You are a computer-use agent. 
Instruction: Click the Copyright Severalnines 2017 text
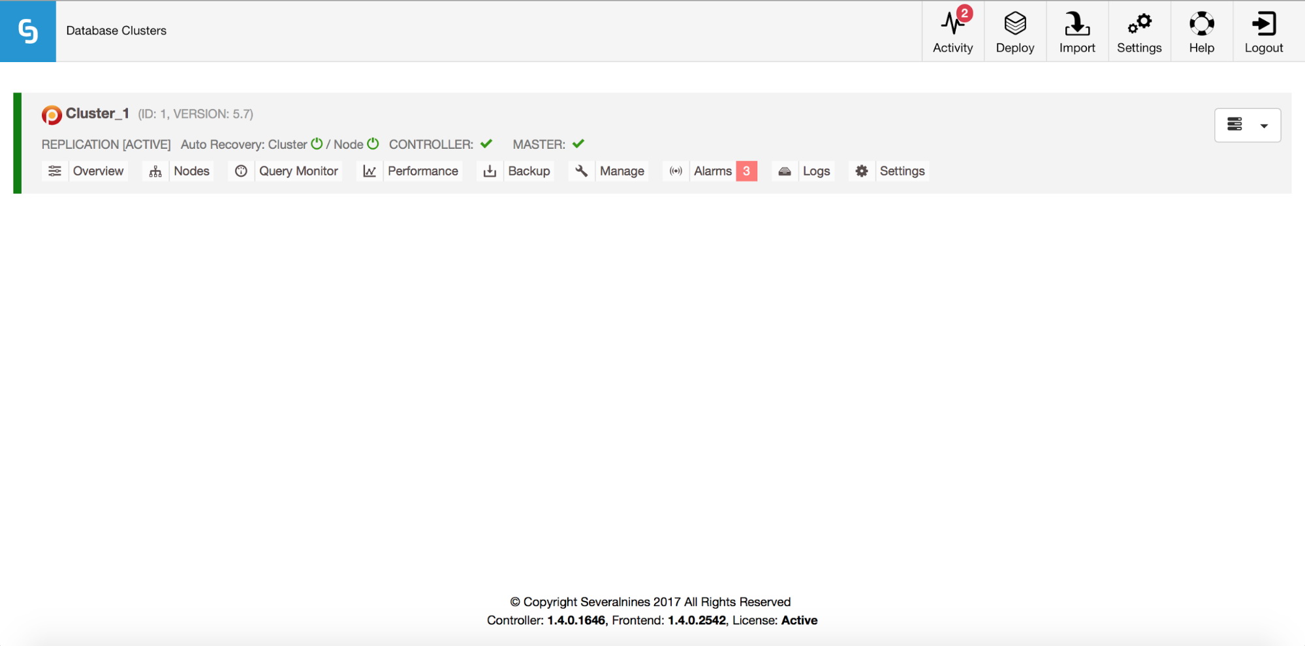click(650, 602)
